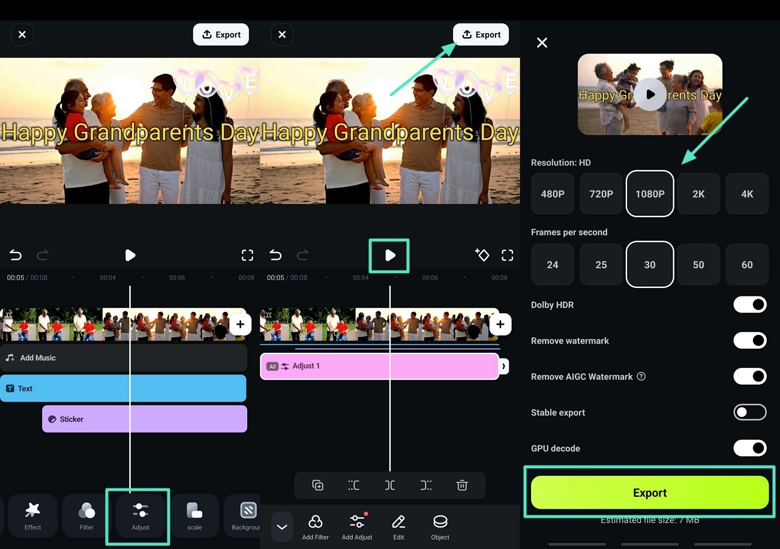Disable the GPU decode switch
780x549 pixels.
(x=750, y=448)
